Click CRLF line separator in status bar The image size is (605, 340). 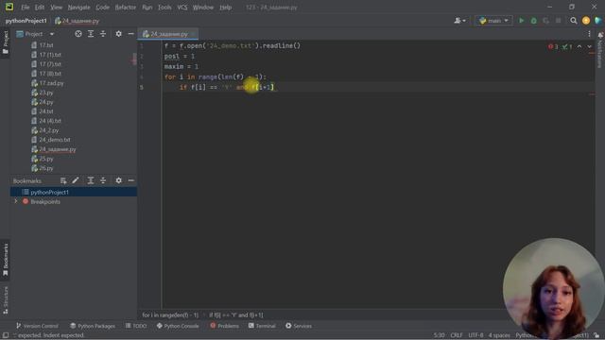pyautogui.click(x=456, y=335)
